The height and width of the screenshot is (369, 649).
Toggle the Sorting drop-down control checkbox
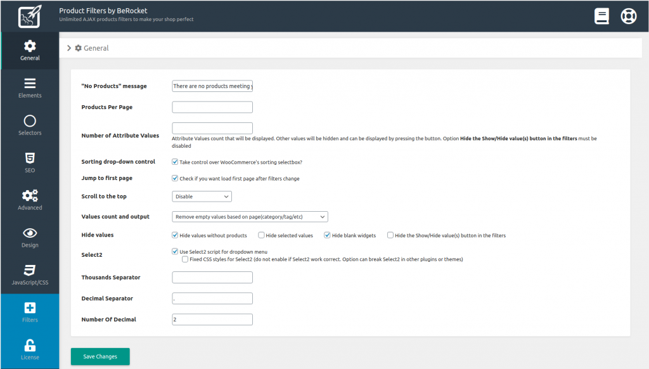click(176, 162)
